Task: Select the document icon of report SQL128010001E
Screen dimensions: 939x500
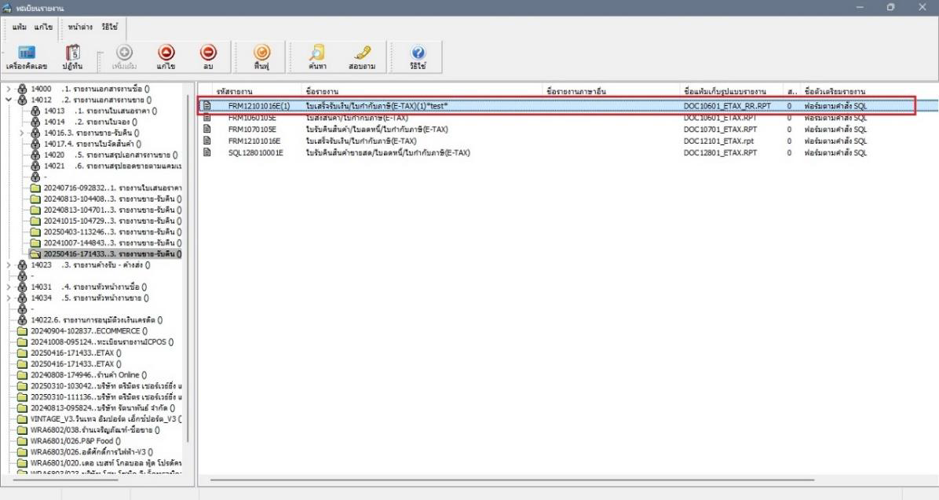Action: tap(208, 152)
